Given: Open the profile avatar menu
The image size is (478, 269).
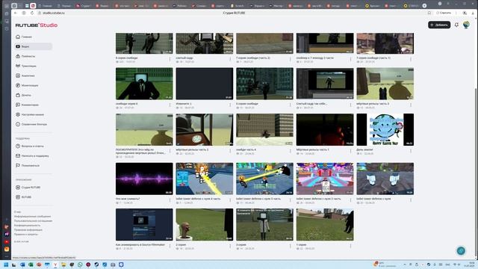Looking at the screenshot, I should tap(466, 25).
